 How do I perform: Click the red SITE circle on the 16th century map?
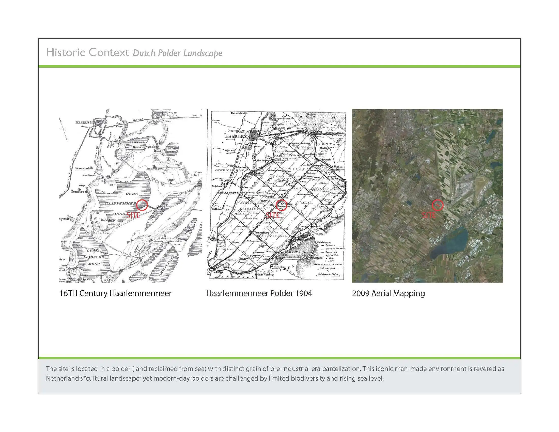[142, 205]
